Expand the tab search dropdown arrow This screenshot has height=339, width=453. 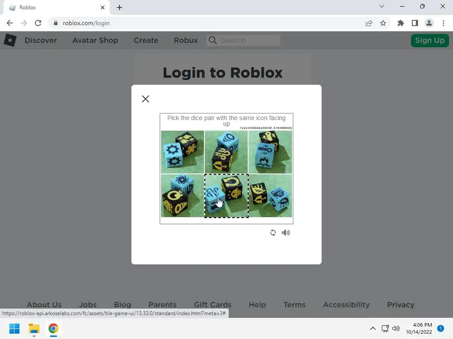pyautogui.click(x=382, y=6)
